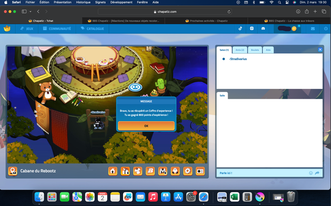The image size is (331, 206).
Task: Open the emoji smiley picker
Action: coord(311,173)
